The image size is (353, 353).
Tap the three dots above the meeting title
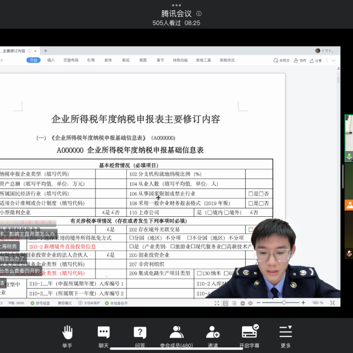[176, 5]
